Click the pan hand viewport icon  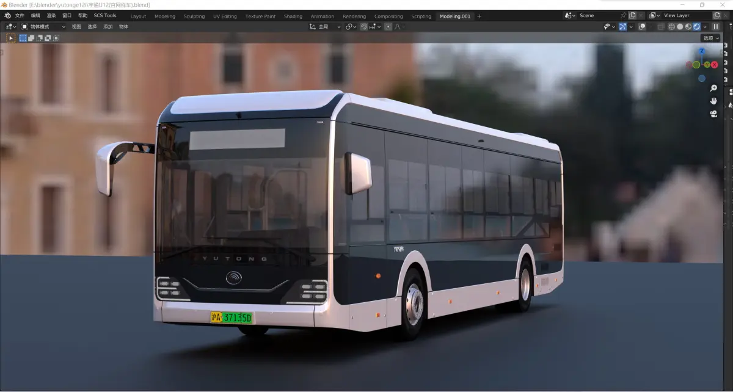pyautogui.click(x=713, y=101)
